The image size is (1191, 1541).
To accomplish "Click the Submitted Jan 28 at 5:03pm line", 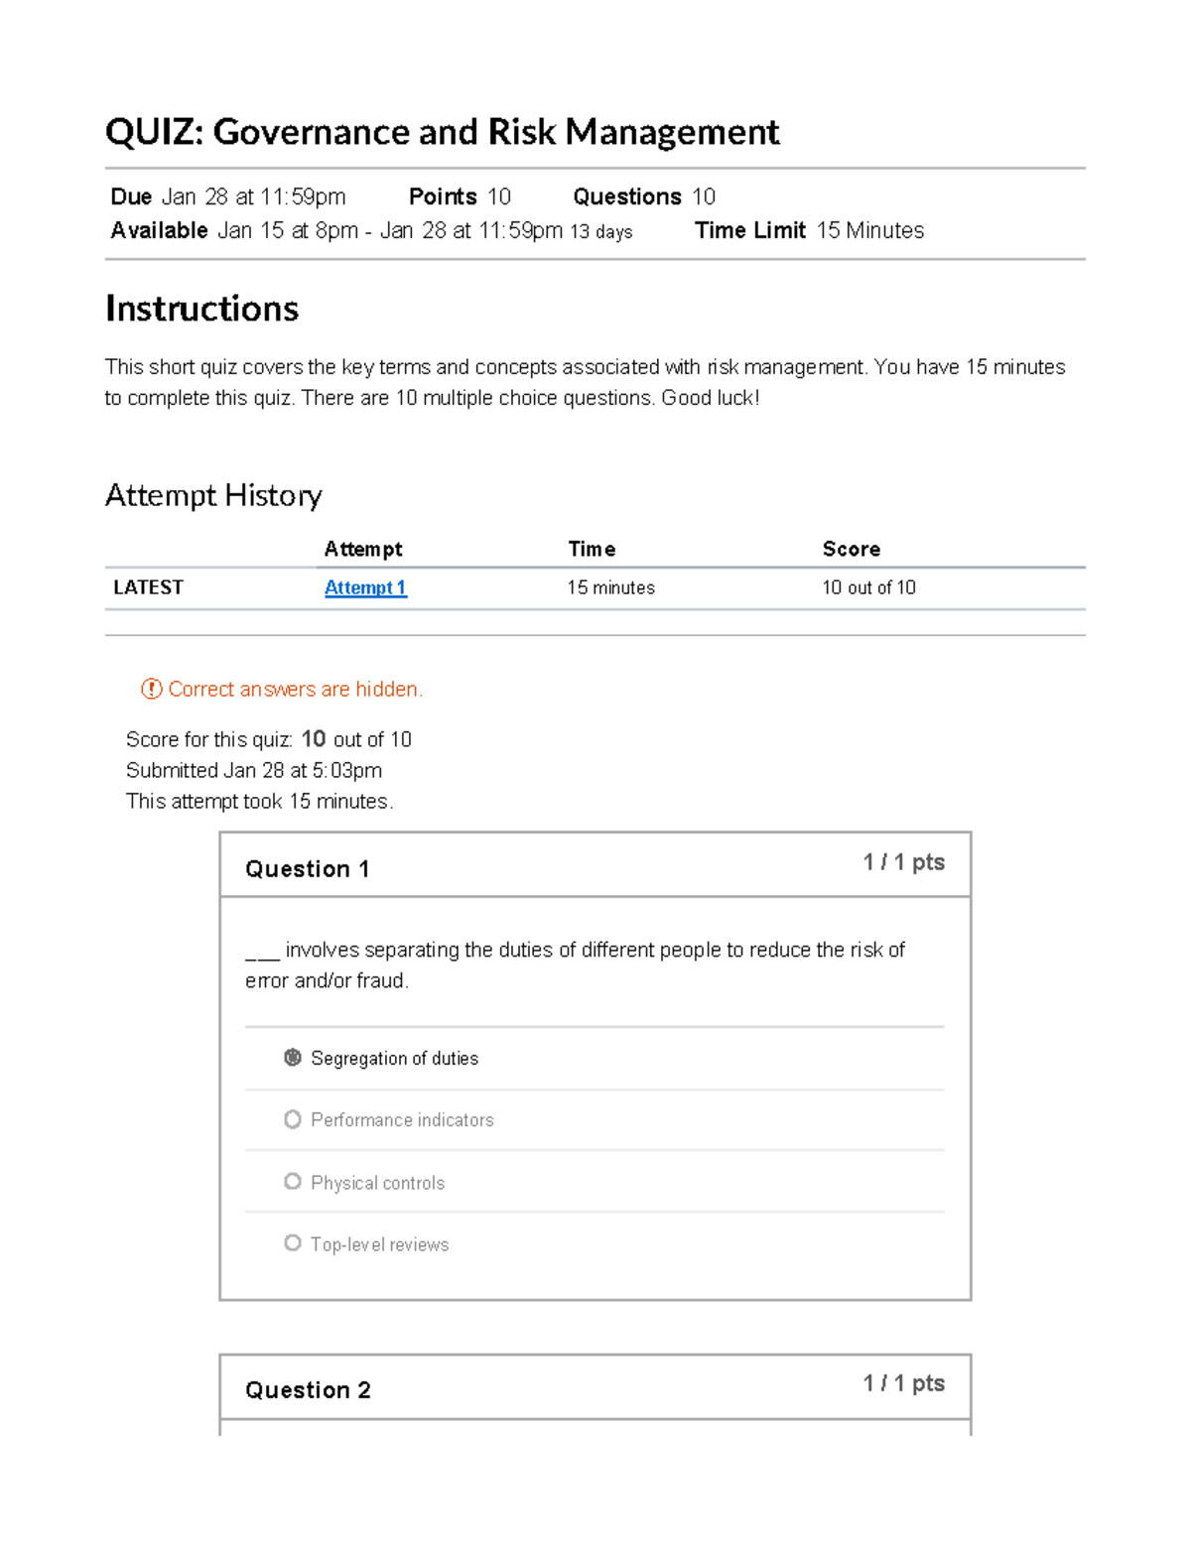I will (254, 770).
